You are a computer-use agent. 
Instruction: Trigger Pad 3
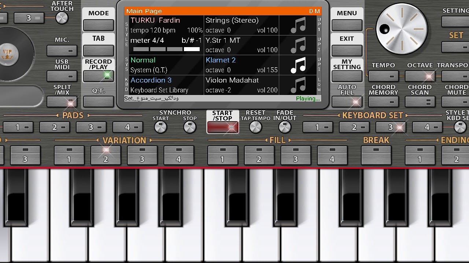tap(91, 127)
